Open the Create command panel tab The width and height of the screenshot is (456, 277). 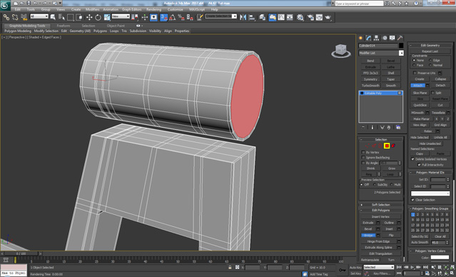click(361, 38)
